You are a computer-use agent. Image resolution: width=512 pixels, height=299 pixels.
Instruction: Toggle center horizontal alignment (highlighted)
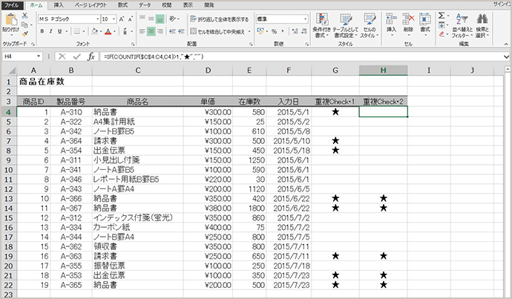(151, 31)
